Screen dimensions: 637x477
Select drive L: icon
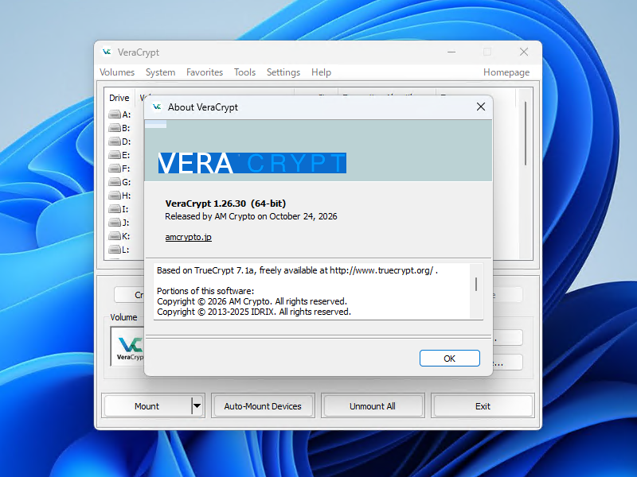click(x=115, y=250)
